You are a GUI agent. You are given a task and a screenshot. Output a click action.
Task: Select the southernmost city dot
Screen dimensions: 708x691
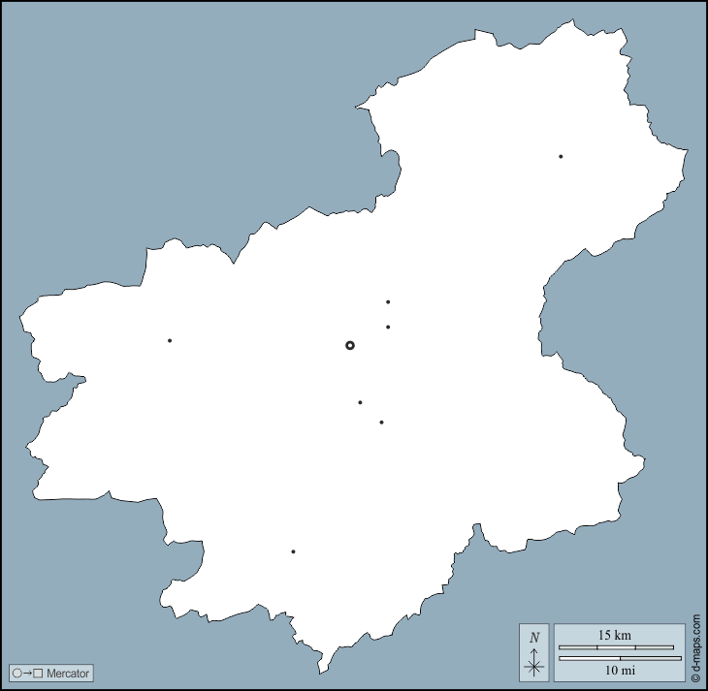[x=293, y=551]
